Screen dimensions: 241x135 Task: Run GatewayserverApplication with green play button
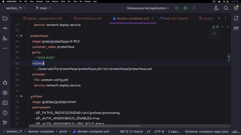[177, 8]
